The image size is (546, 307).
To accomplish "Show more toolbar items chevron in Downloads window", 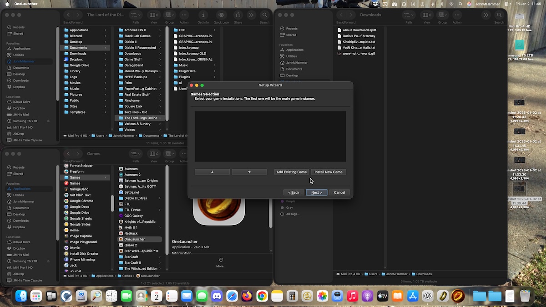I will (486, 15).
